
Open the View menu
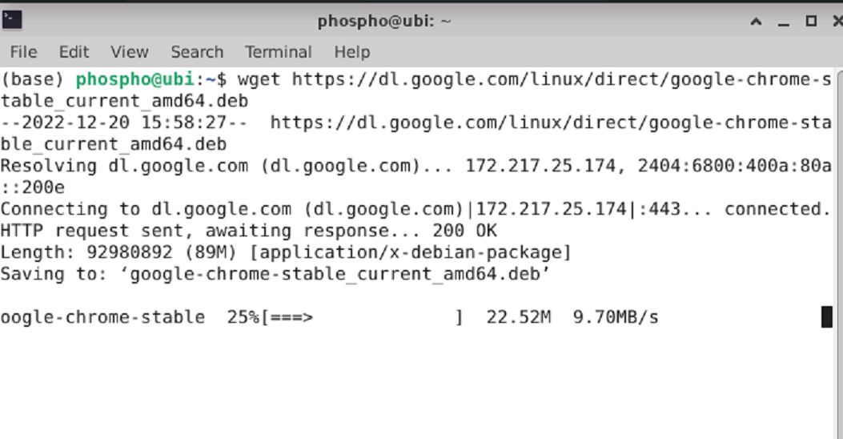129,52
